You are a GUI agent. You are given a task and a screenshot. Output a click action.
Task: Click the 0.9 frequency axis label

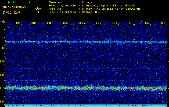tap(2, 62)
